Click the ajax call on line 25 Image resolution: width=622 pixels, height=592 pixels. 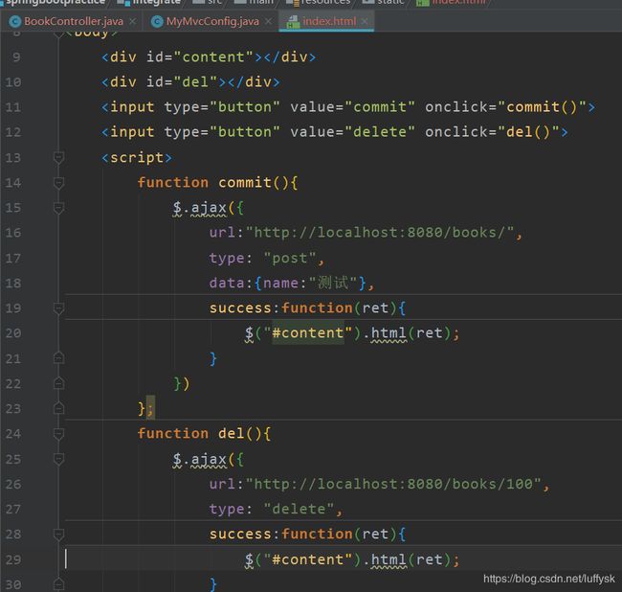tap(209, 460)
